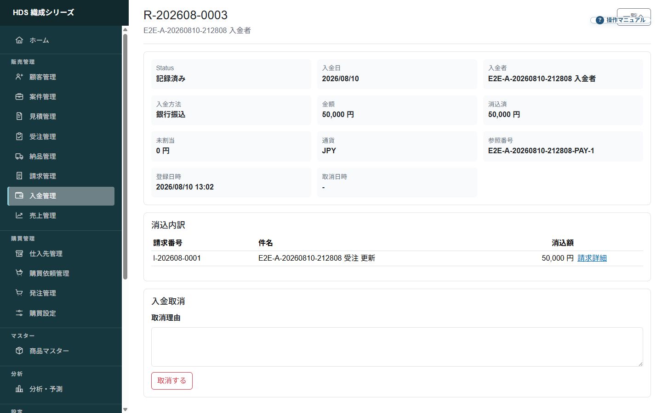Open 購買設定 via its sliders icon
This screenshot has height=413, width=662.
[x=19, y=313]
